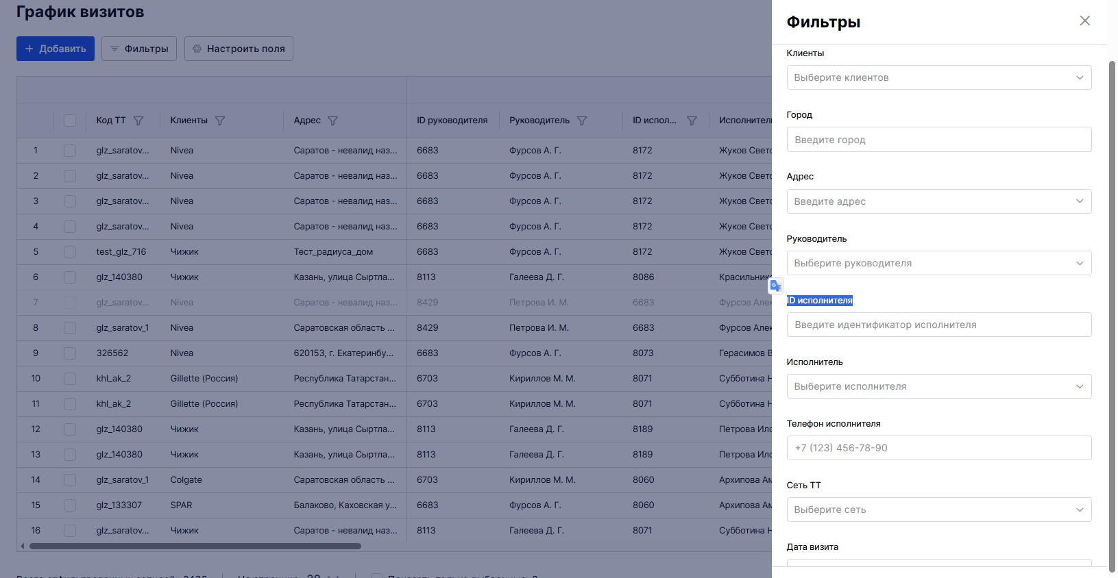The image size is (1118, 578).
Task: Check the checkbox in row 9 326562
Action: click(70, 353)
